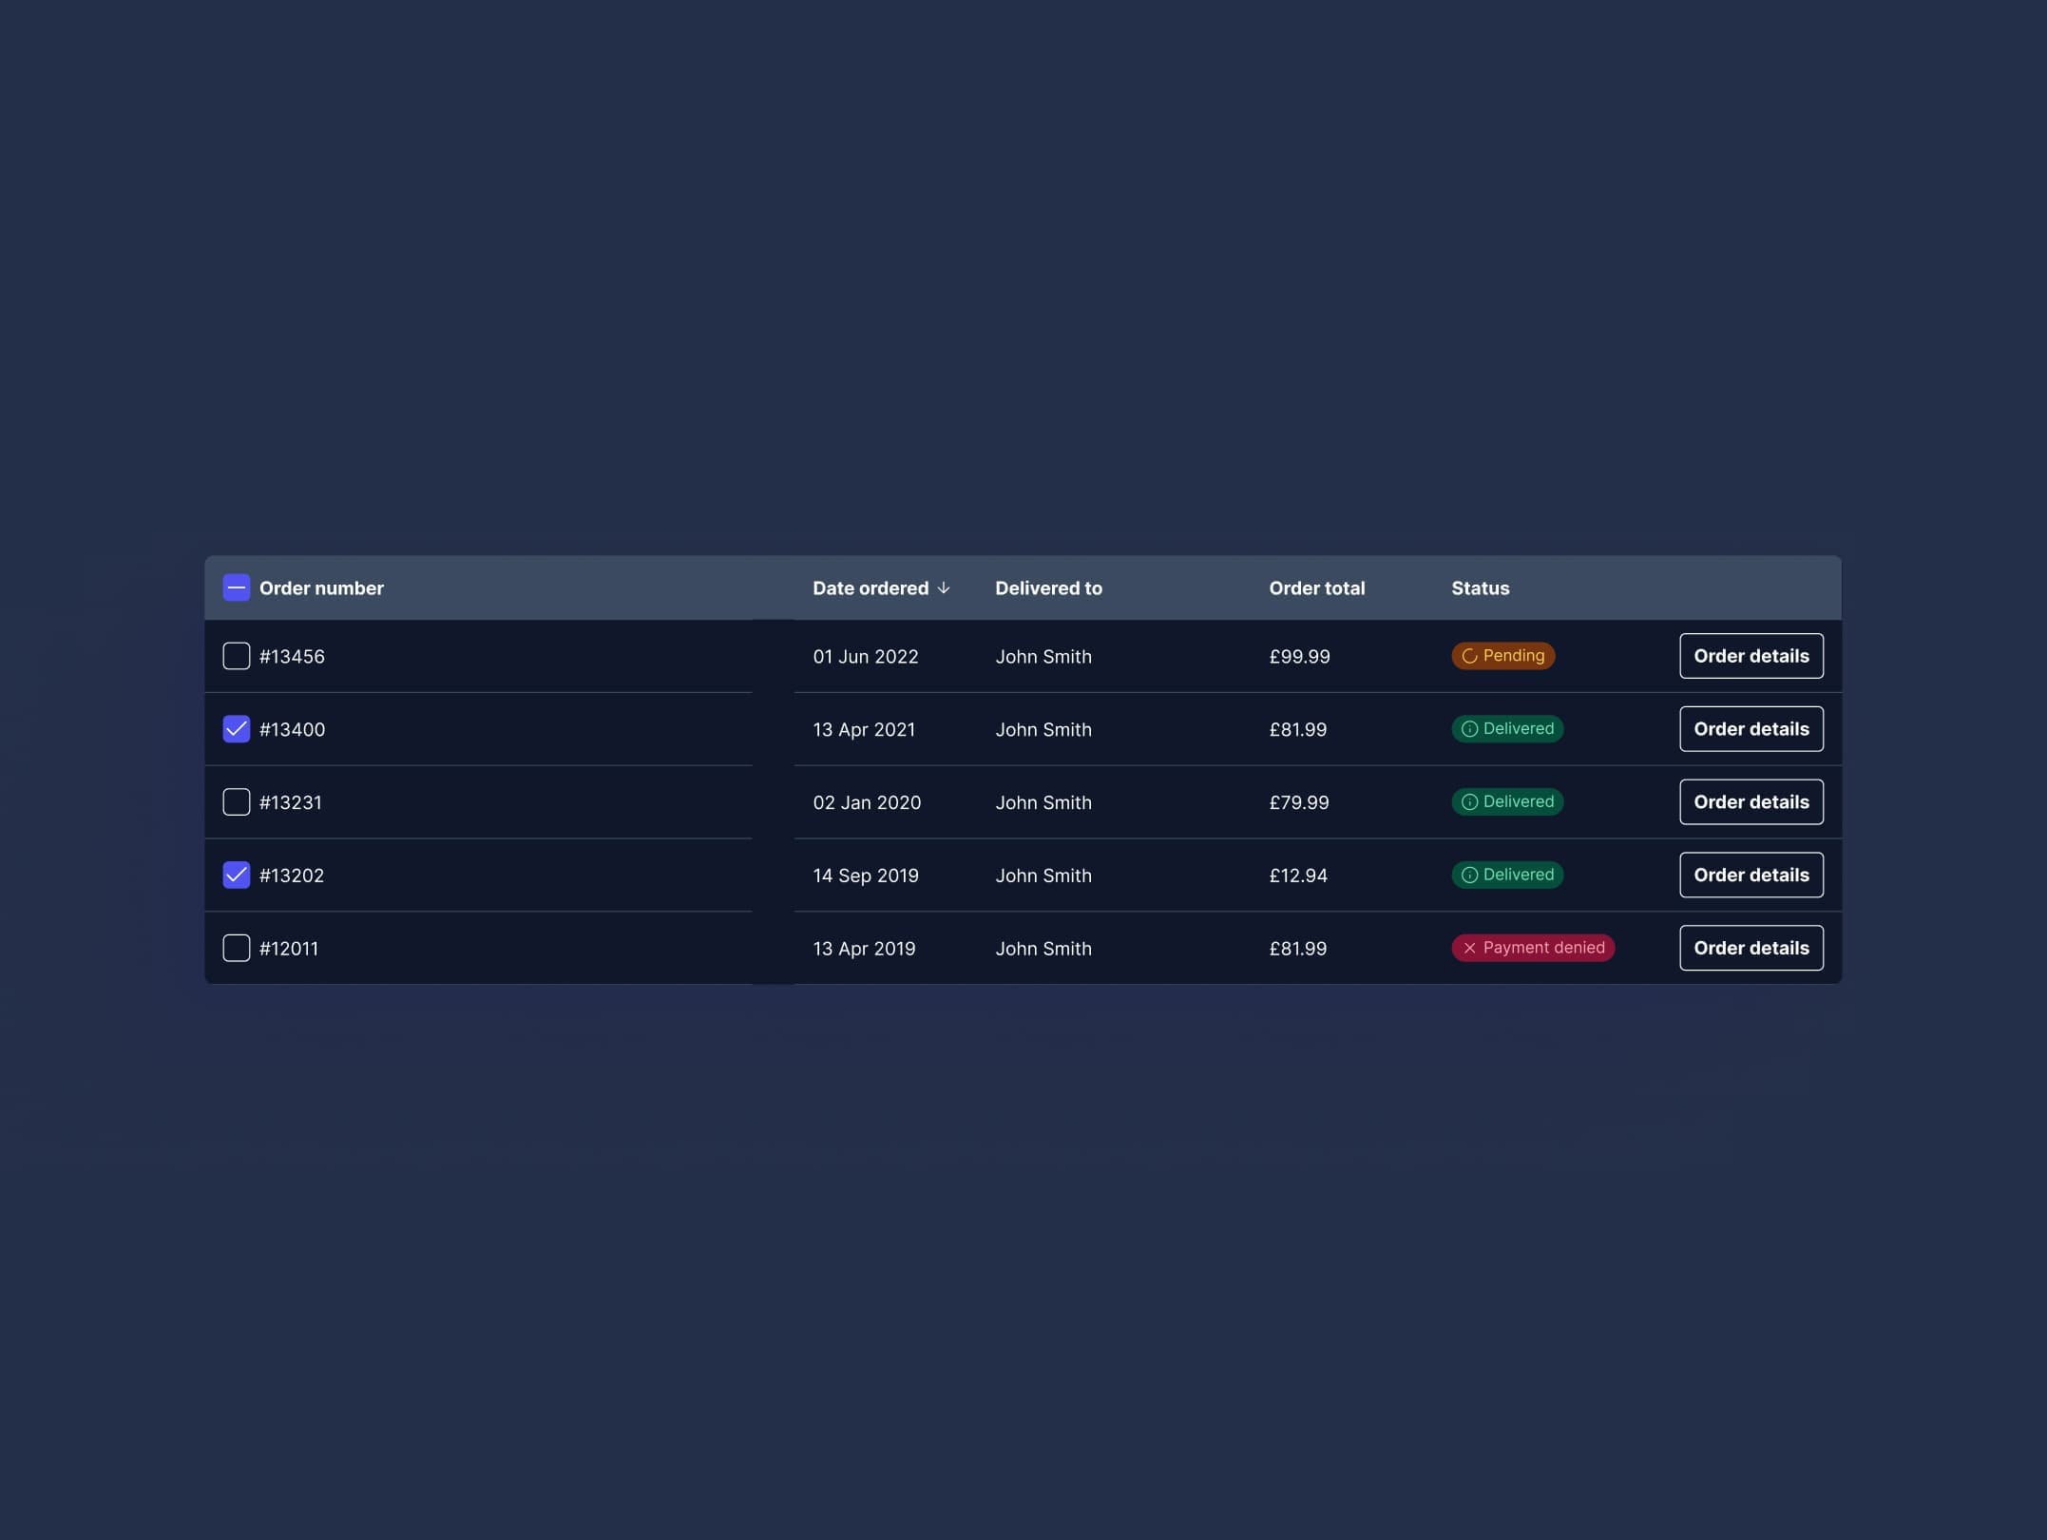Open Order details for order #13456
This screenshot has height=1540, width=2047.
(1750, 657)
